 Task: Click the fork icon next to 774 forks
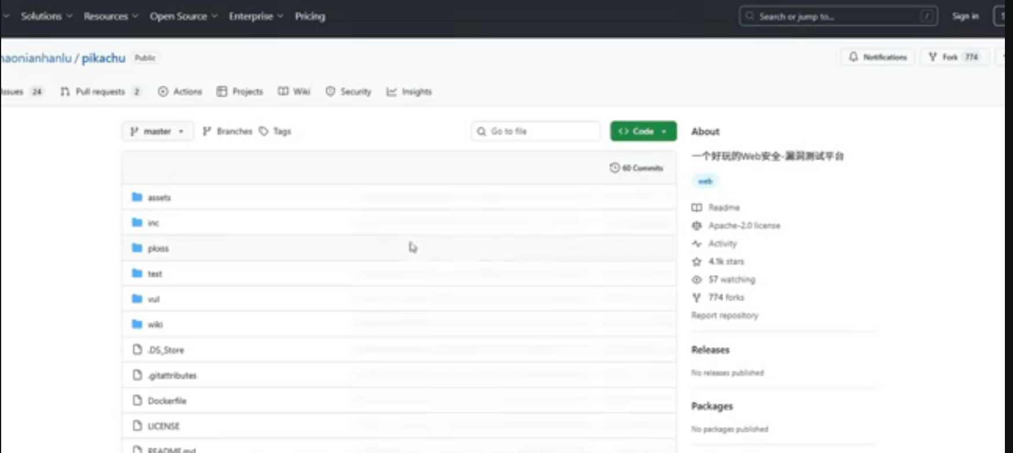[x=697, y=297]
